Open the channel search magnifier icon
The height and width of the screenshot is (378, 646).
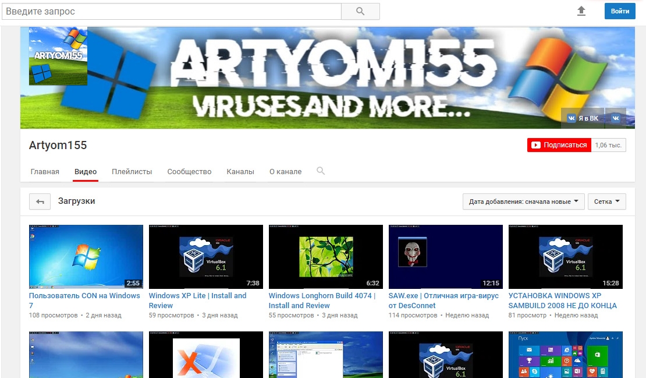pyautogui.click(x=320, y=171)
